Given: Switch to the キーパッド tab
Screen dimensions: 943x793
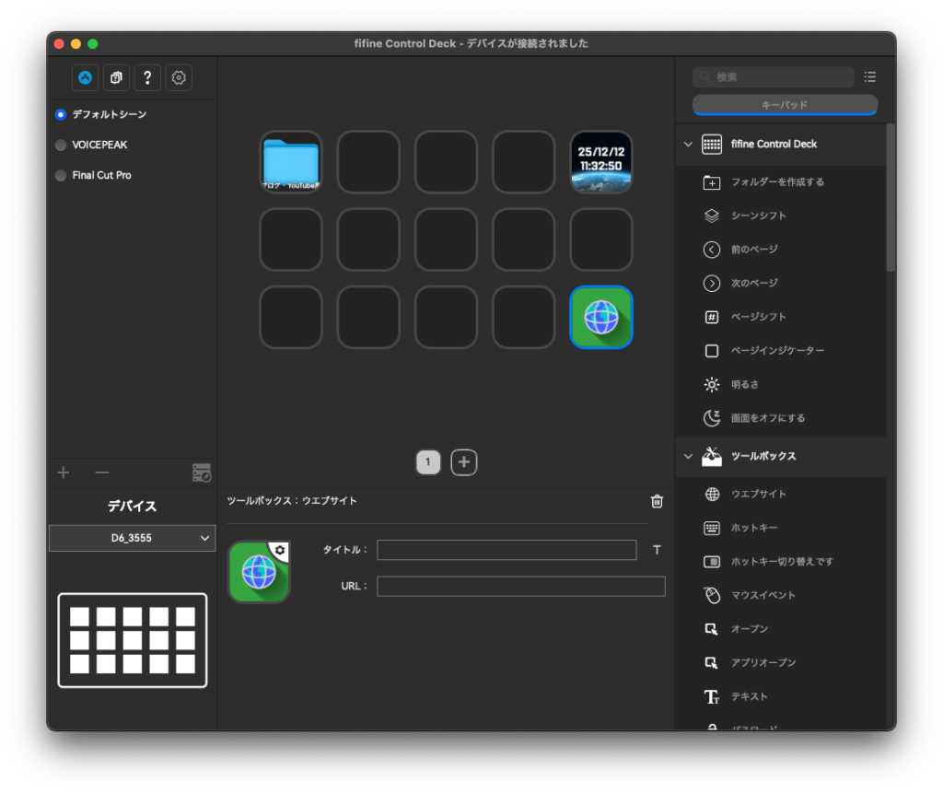Looking at the screenshot, I should [785, 105].
